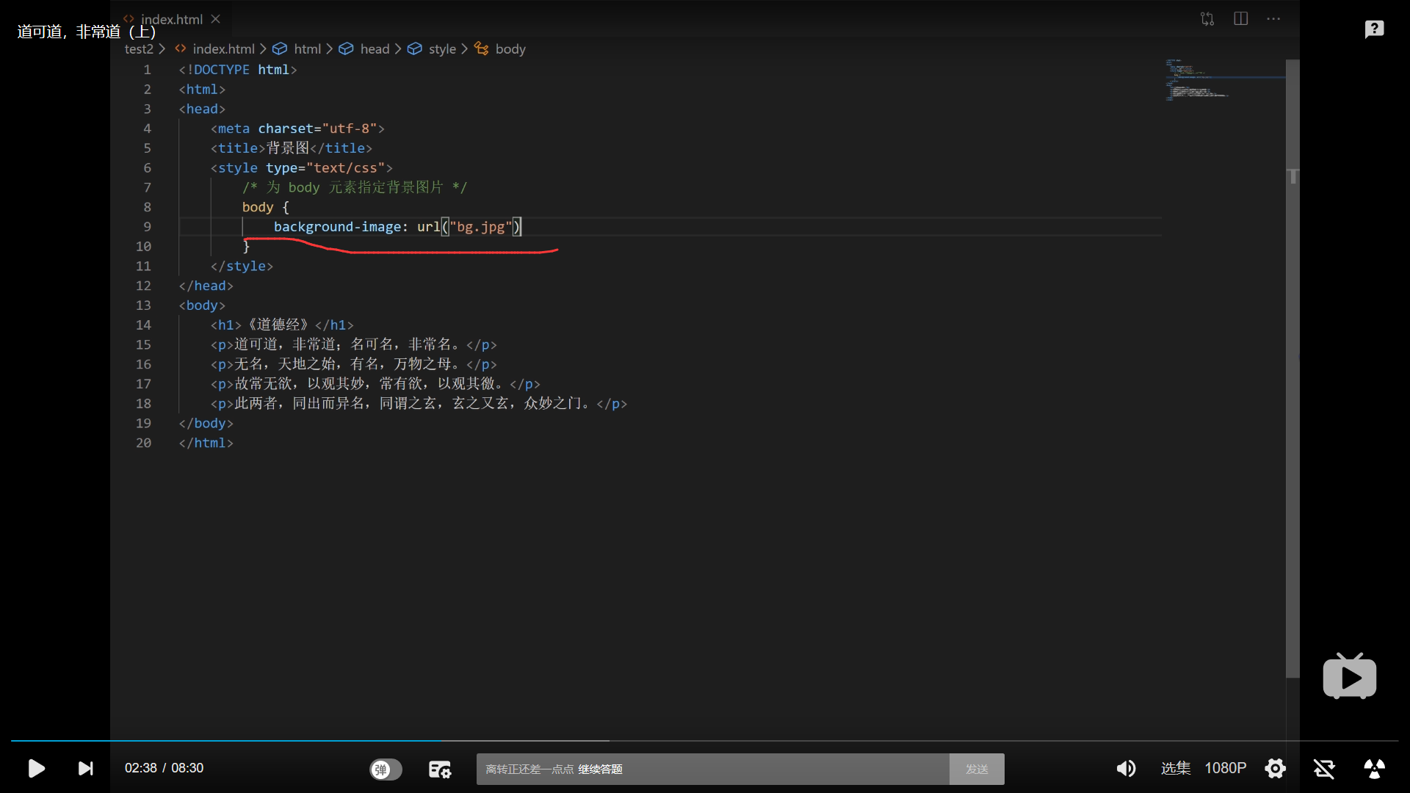This screenshot has height=793, width=1410.
Task: Toggle the notifications/broadcast icon
Action: pos(1376,768)
